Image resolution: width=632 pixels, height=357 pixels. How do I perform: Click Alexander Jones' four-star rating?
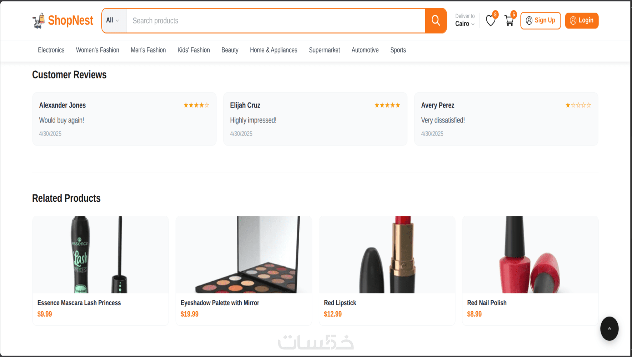(196, 105)
